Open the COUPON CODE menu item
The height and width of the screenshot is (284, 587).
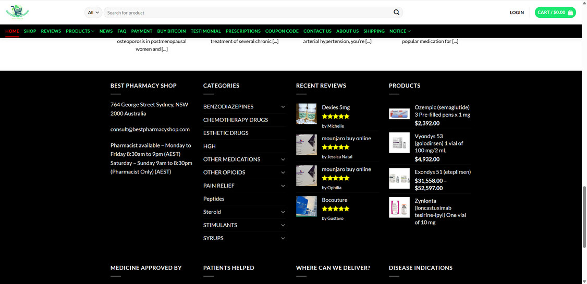pos(282,31)
